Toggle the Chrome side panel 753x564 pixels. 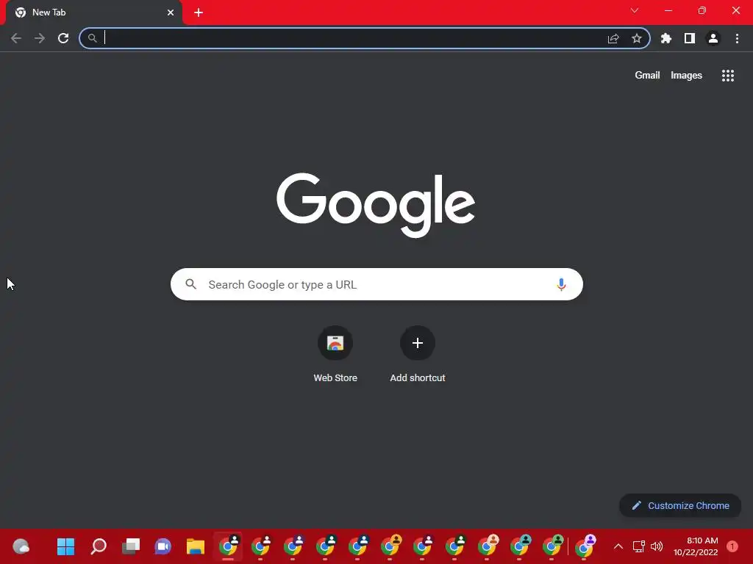tap(690, 38)
